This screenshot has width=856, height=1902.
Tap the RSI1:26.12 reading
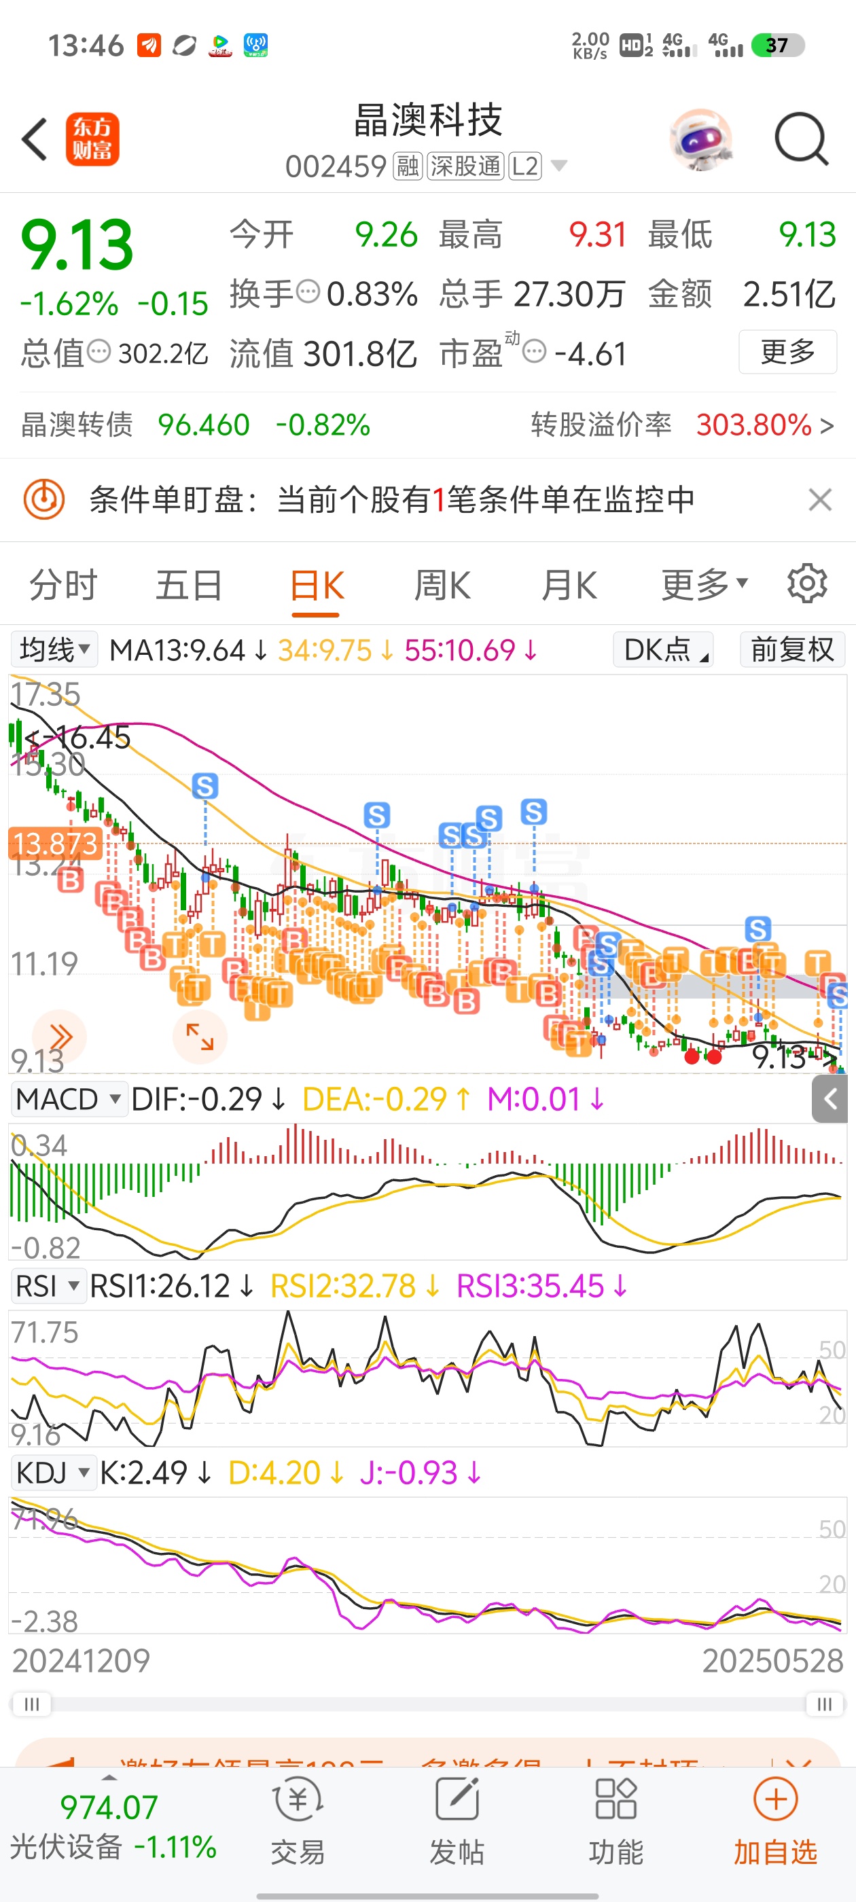coord(172,1286)
